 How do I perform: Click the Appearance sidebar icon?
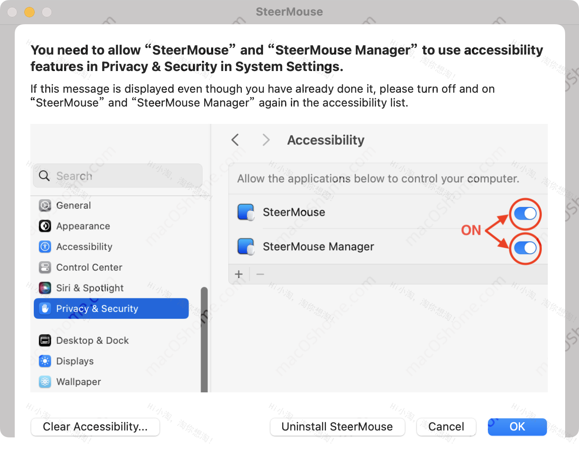point(45,226)
